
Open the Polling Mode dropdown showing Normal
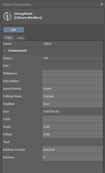click(73, 96)
